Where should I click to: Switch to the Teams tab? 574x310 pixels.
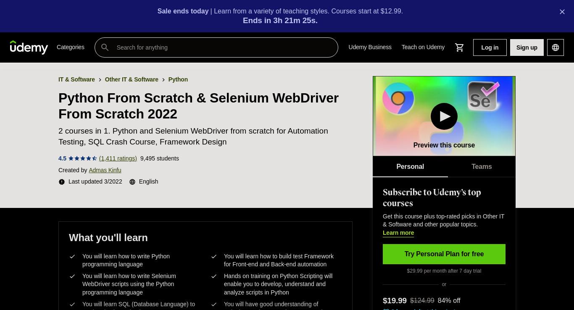[482, 167]
